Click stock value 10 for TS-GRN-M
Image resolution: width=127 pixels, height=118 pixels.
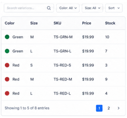point(107,37)
